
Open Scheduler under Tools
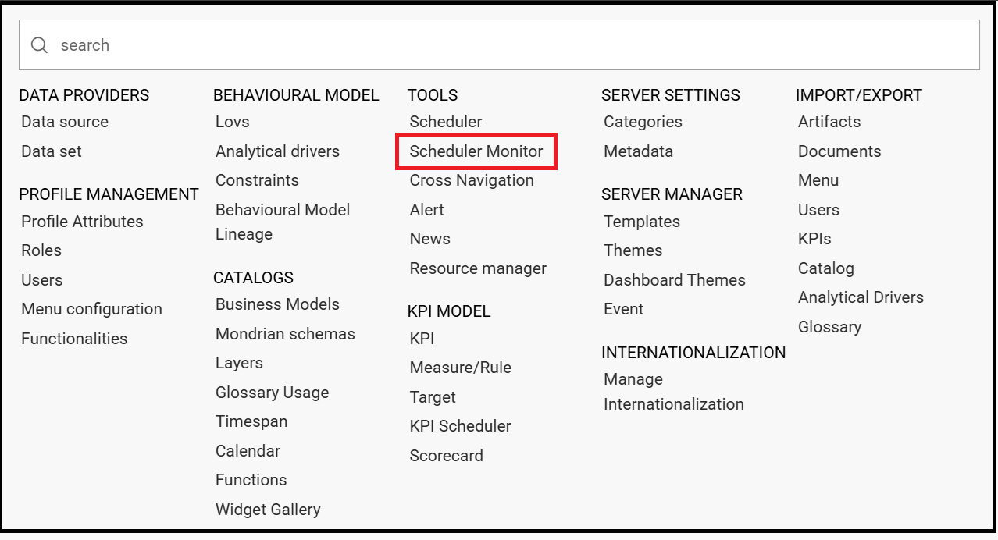[x=446, y=122]
